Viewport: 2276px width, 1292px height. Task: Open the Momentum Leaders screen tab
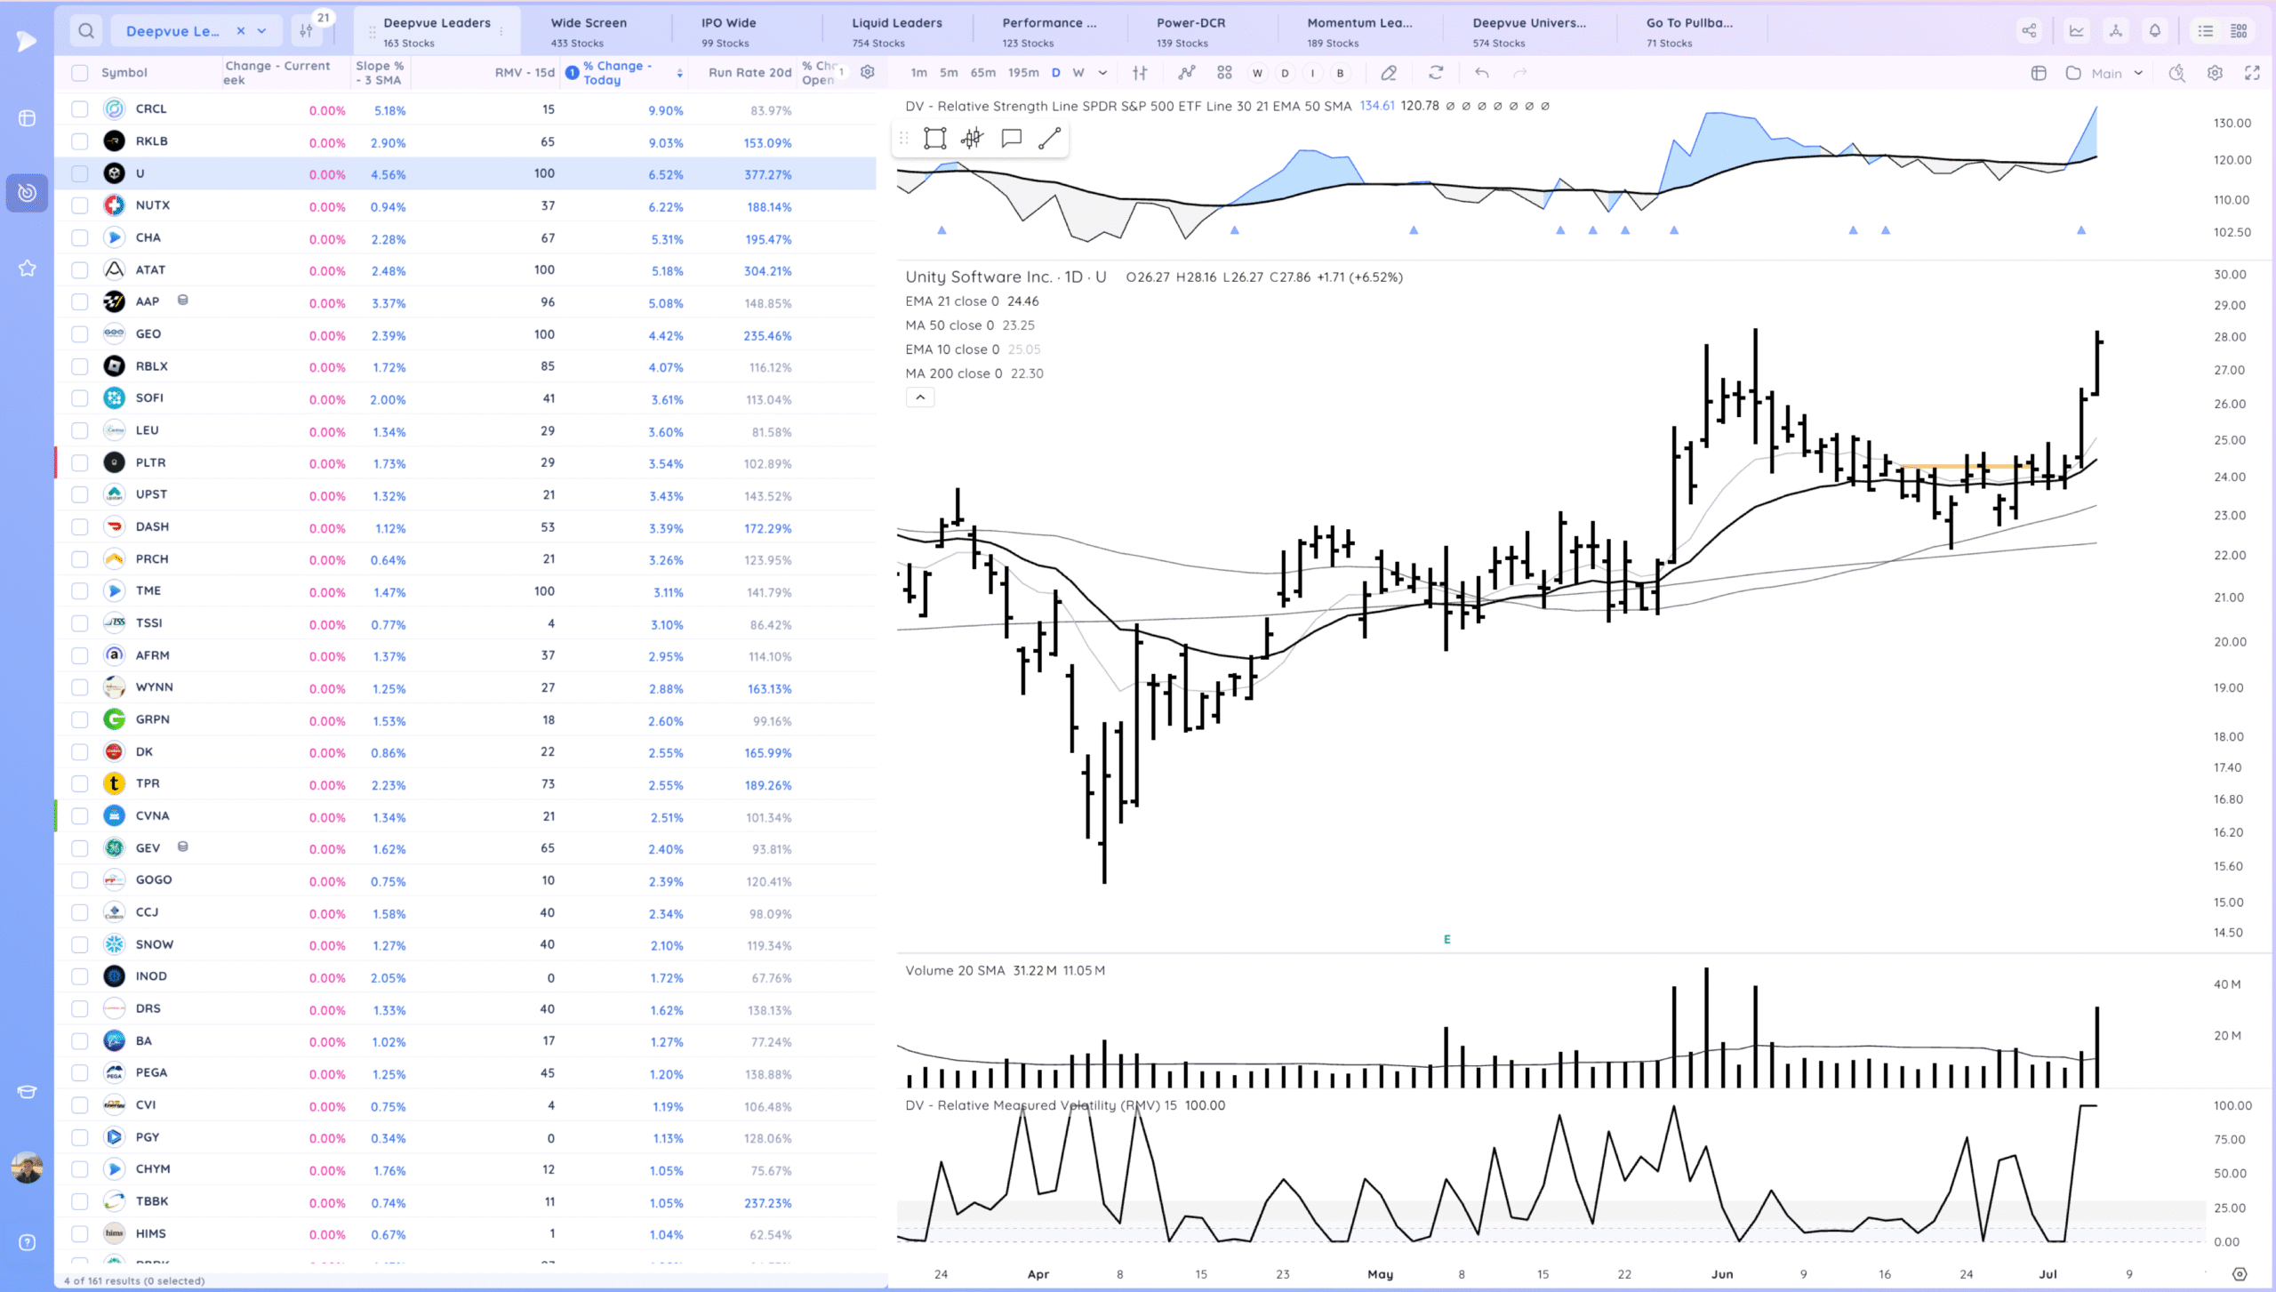1358,31
